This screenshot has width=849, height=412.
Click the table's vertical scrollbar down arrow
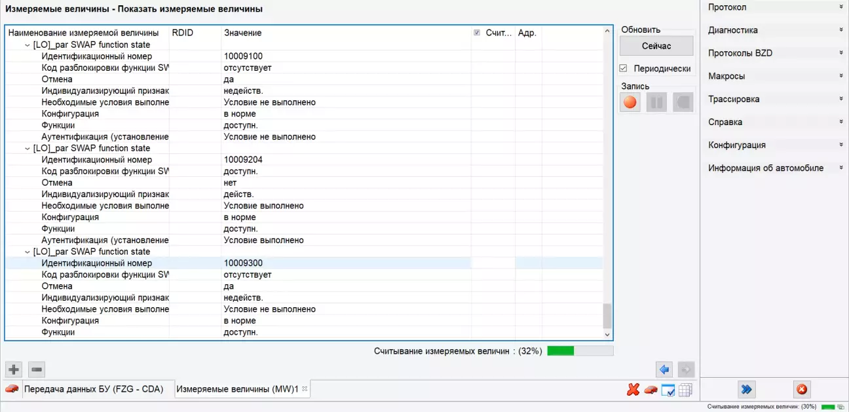pos(607,335)
